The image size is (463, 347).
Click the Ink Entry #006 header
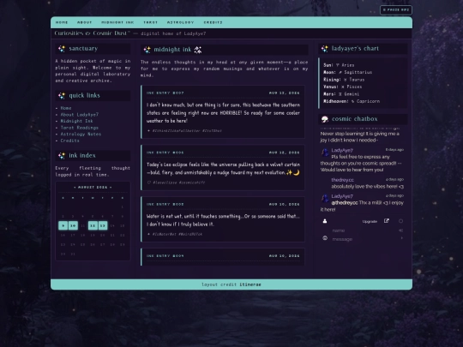tap(165, 153)
